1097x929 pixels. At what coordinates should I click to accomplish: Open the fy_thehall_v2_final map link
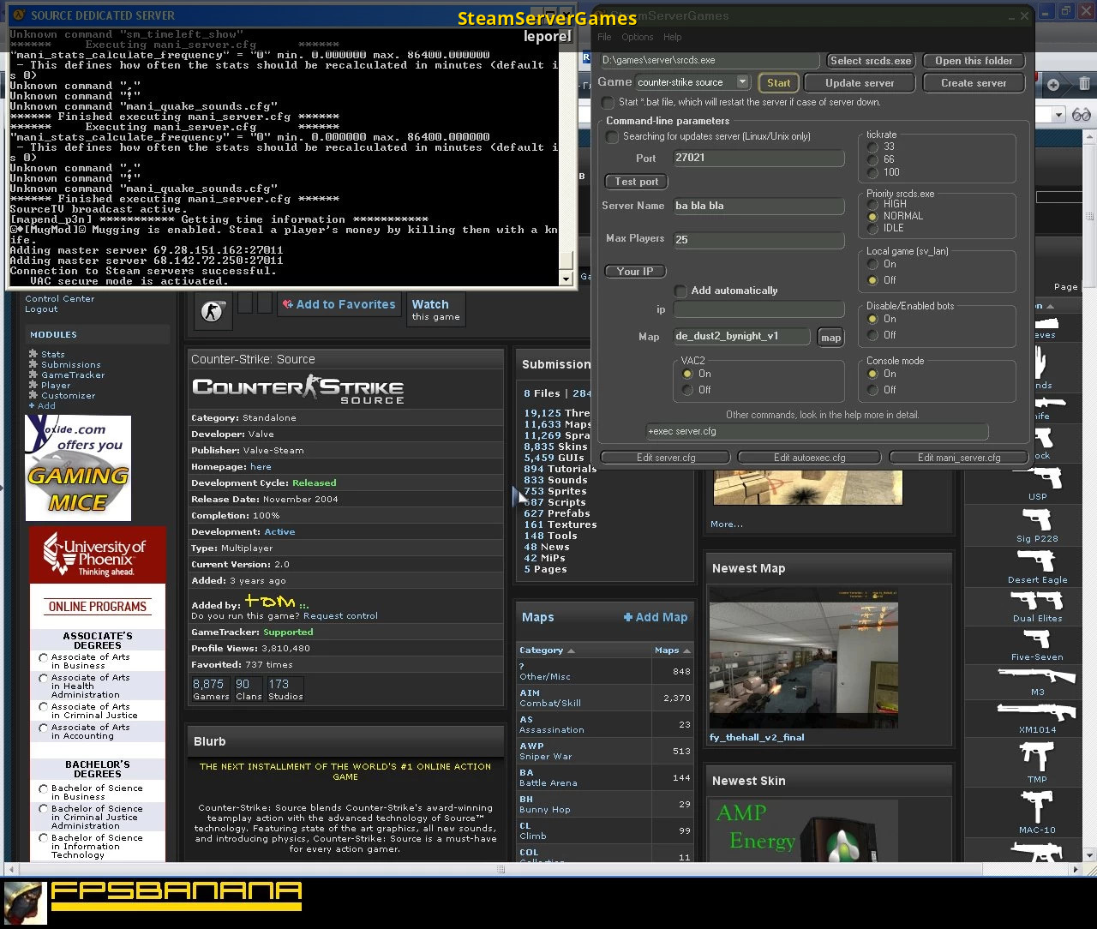click(x=757, y=737)
